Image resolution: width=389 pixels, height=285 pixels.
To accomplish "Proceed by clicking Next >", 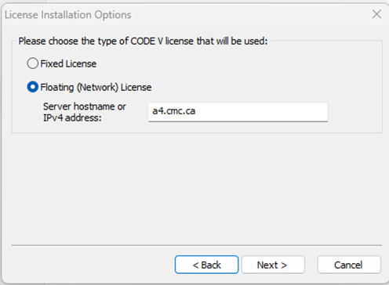I will tap(273, 265).
